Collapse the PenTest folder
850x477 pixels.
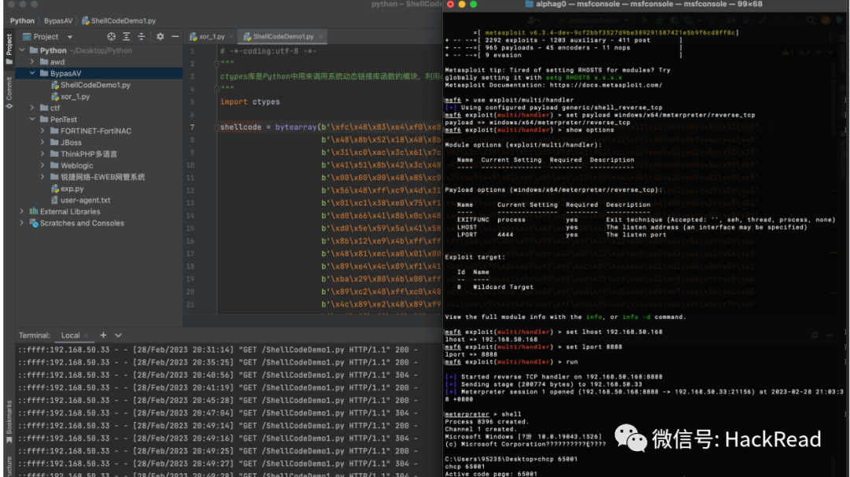click(x=32, y=120)
